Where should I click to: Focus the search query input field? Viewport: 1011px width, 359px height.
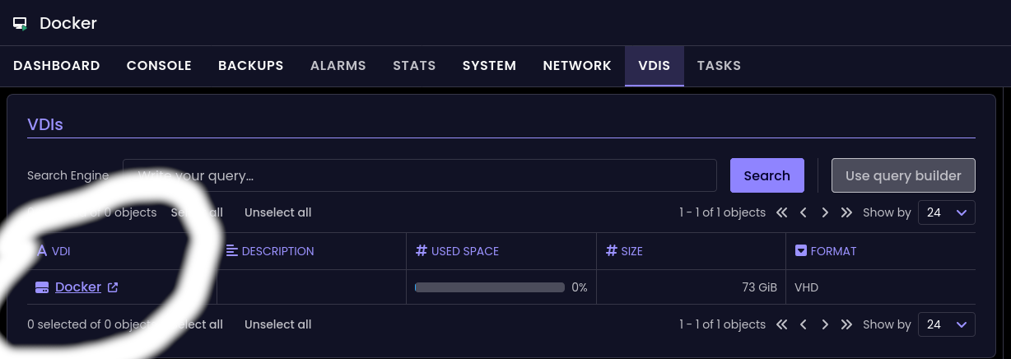coord(420,175)
